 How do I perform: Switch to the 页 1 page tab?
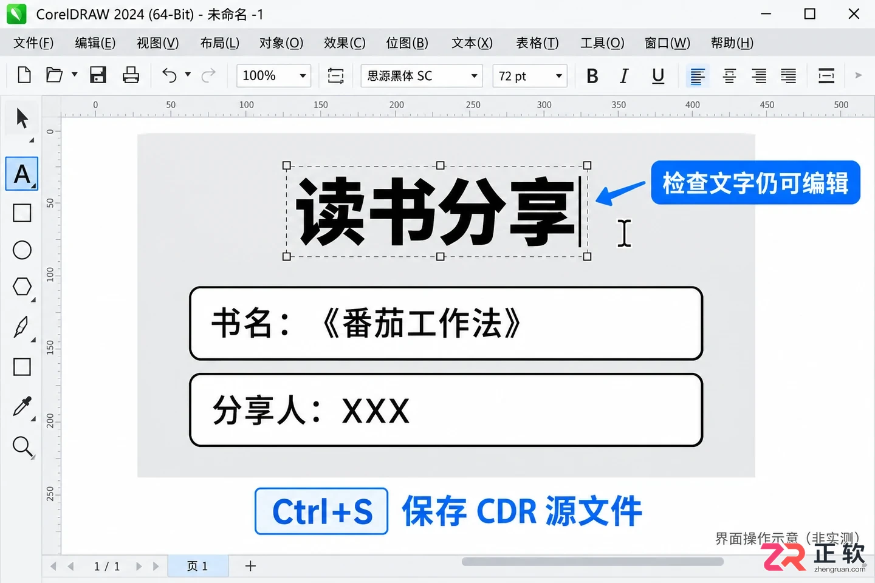point(197,566)
